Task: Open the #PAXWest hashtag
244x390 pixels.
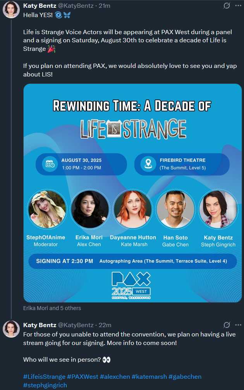Action: click(82, 376)
